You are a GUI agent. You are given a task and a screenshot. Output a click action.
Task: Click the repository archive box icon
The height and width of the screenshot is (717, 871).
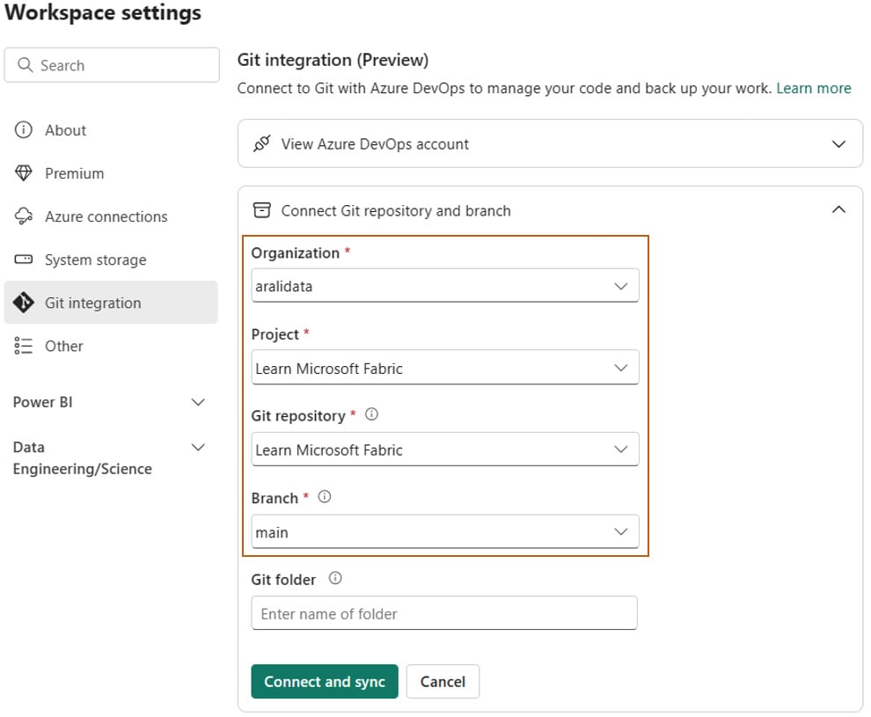(261, 210)
